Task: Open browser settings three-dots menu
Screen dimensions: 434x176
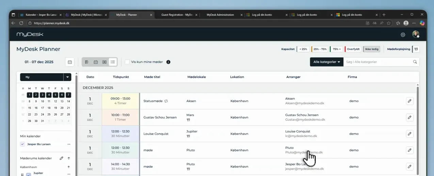Action: coord(414,23)
